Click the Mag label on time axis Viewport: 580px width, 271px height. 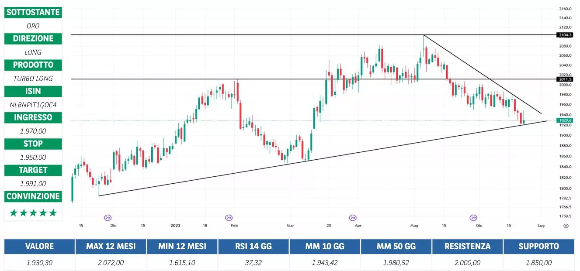(414, 226)
